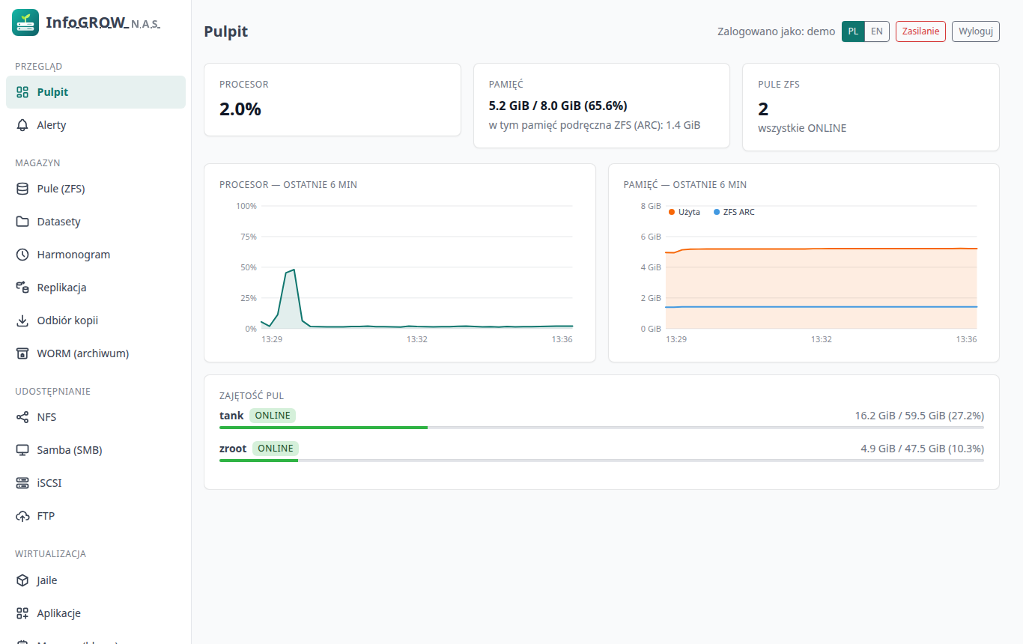Click the Datasety folder icon
1023x644 pixels.
(22, 222)
